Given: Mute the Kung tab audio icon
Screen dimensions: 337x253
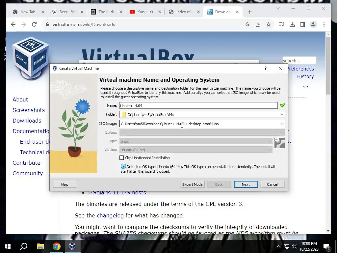Looking at the screenshot, I should tap(151, 12).
